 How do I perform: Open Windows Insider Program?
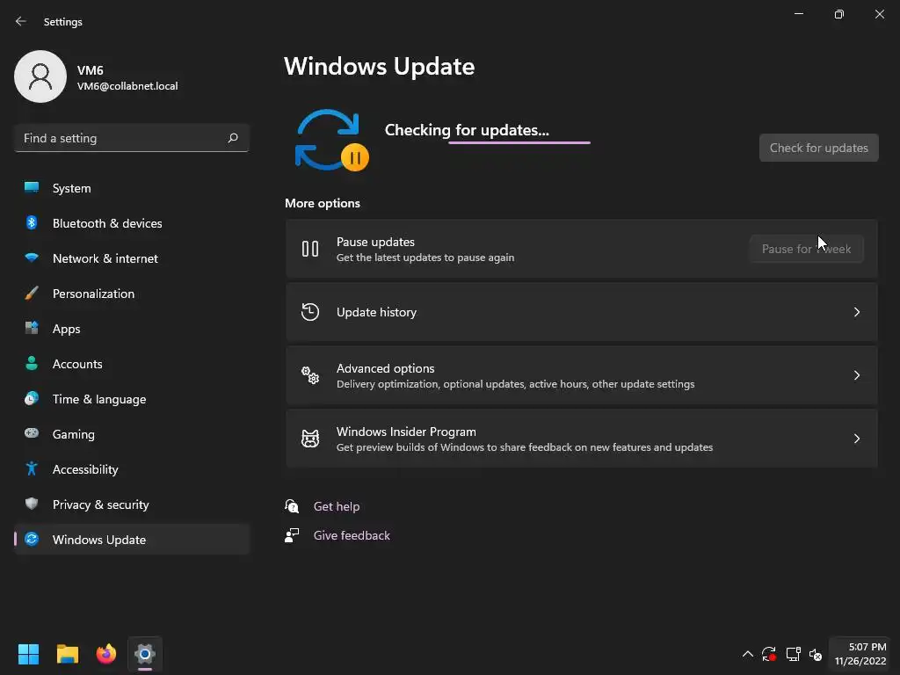click(x=582, y=439)
